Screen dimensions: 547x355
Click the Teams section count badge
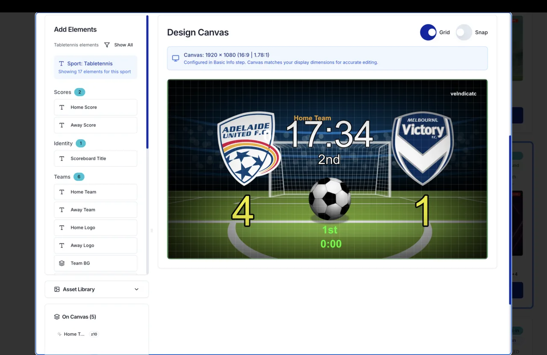point(79,176)
